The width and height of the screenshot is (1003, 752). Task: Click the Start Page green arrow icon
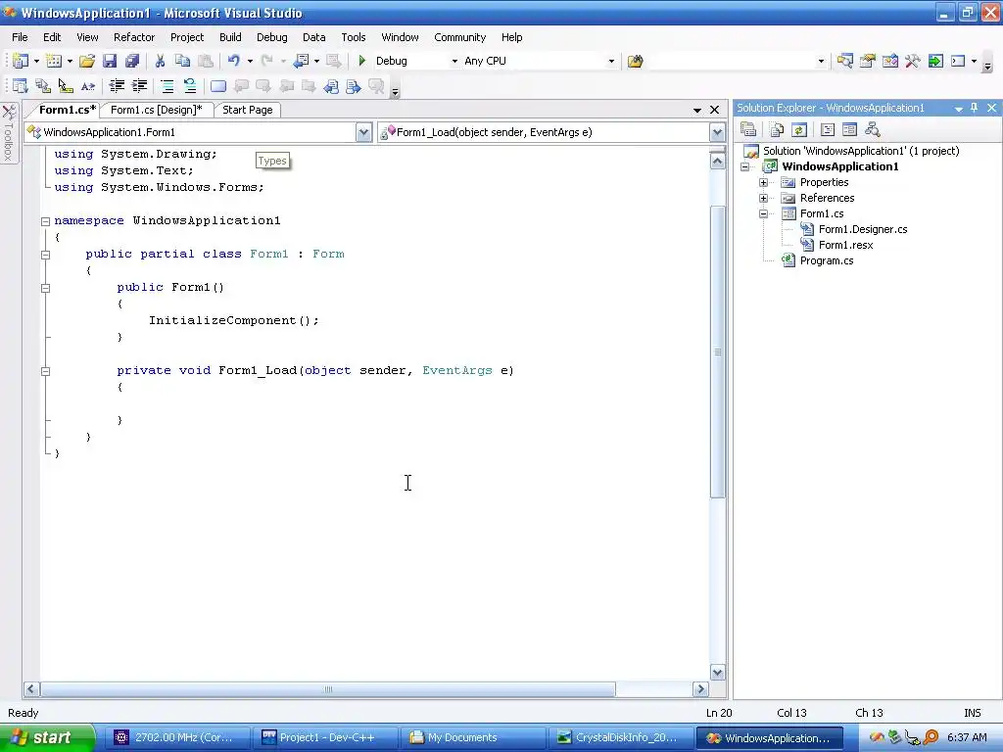[x=935, y=61]
